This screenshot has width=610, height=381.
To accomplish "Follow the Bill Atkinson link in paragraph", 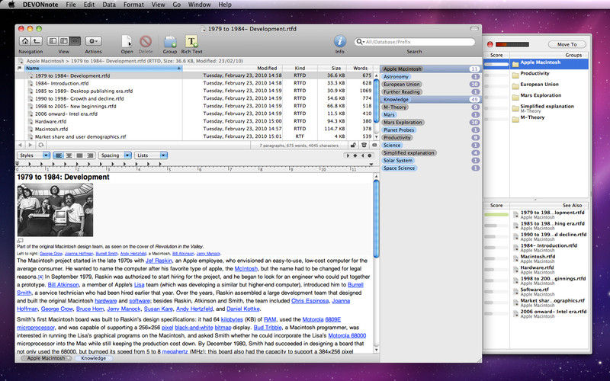I will click(63, 285).
